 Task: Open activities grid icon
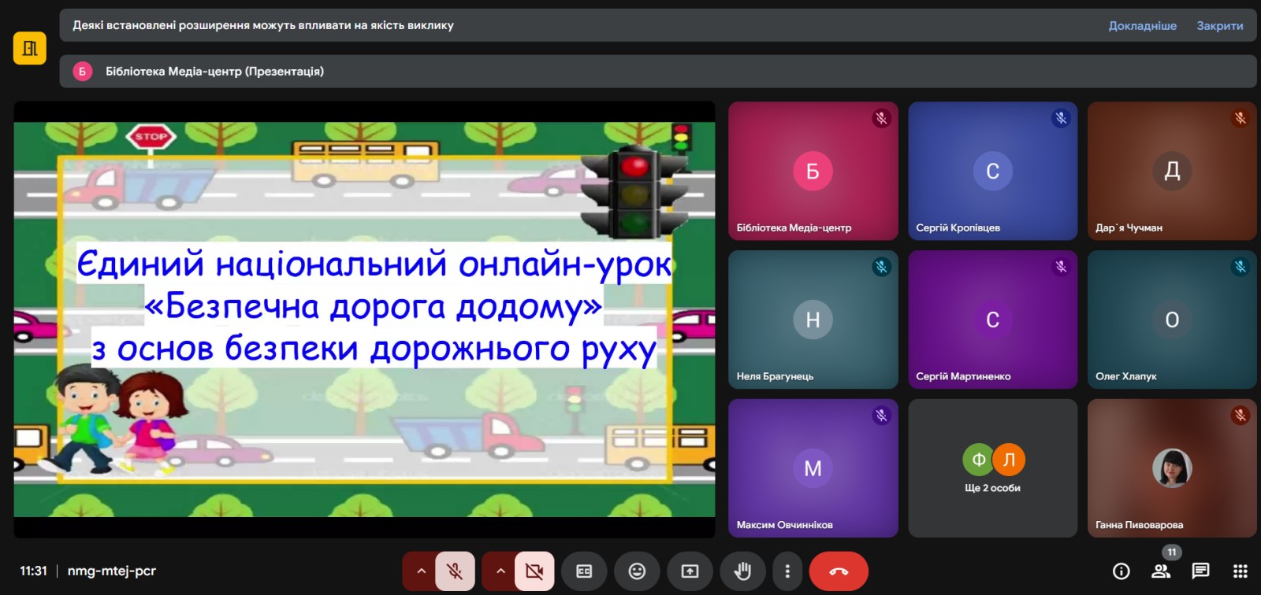(x=1241, y=571)
